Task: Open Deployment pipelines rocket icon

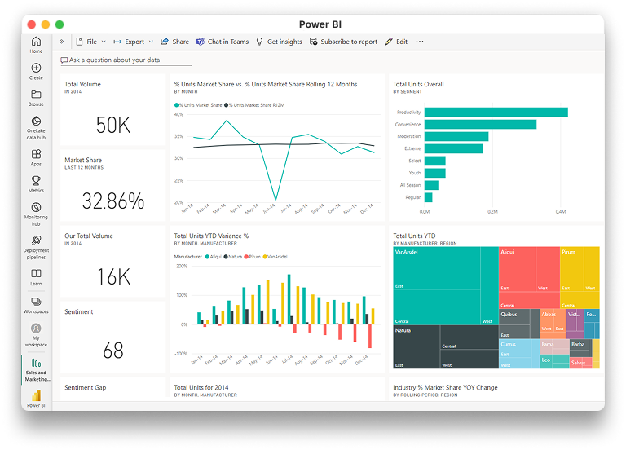Action: [36, 240]
